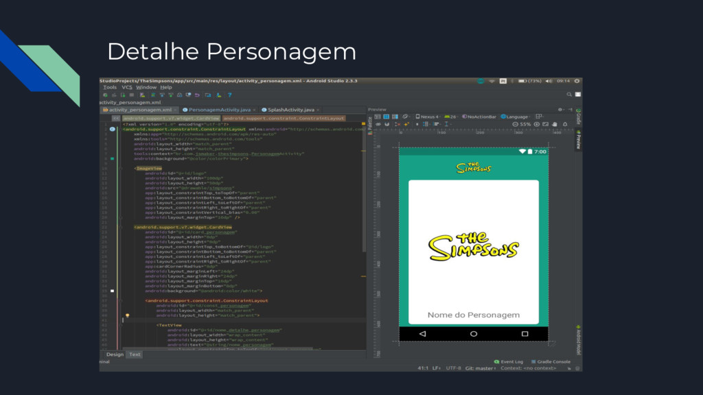Open the pack widgets dropdown

pyautogui.click(x=426, y=124)
